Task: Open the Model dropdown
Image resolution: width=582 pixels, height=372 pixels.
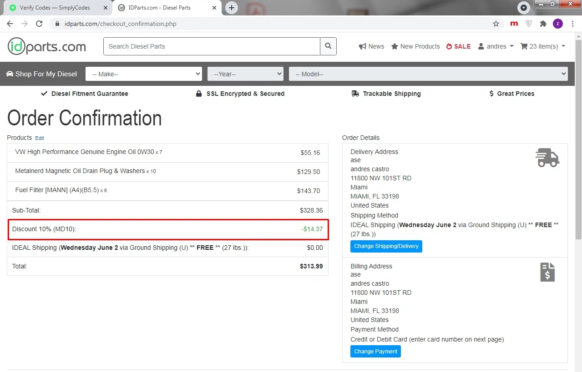Action: (428, 74)
